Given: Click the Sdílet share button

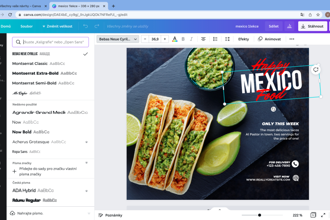Looking at the screenshot, I should point(274,26).
